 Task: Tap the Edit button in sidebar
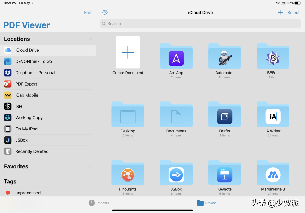(x=88, y=13)
